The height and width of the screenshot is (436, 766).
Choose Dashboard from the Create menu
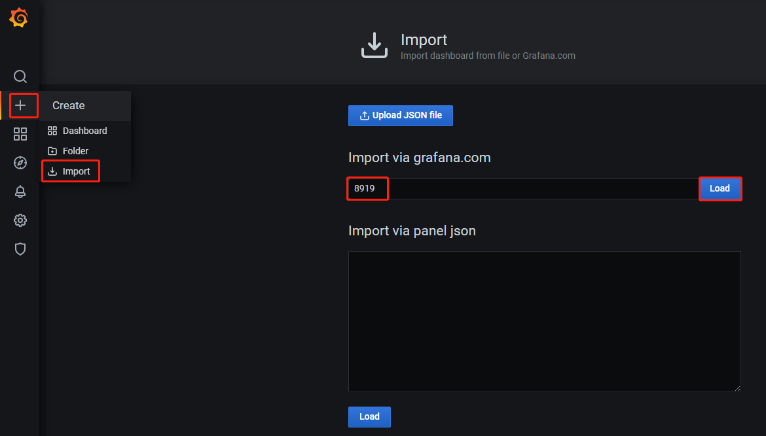pos(85,131)
